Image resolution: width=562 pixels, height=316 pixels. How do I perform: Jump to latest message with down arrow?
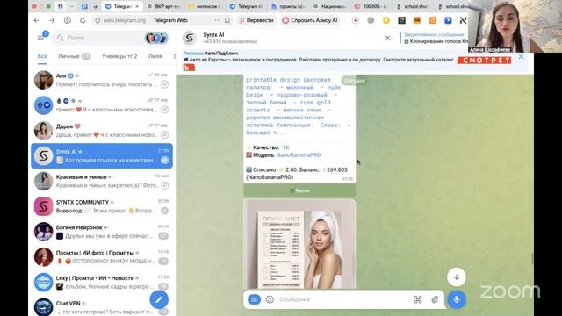tap(457, 277)
